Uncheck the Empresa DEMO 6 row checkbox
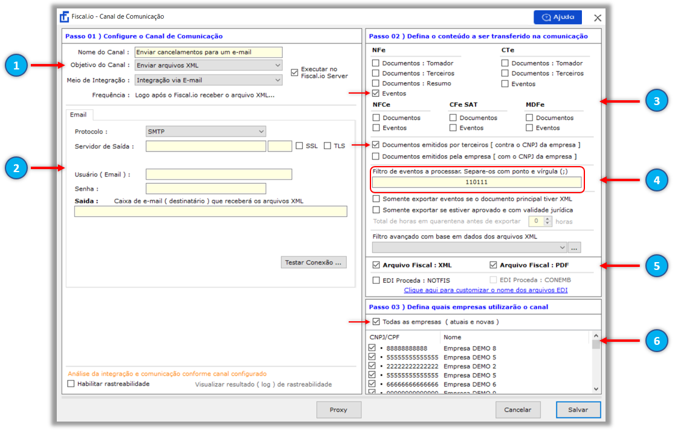This screenshot has width=675, height=430. (372, 384)
